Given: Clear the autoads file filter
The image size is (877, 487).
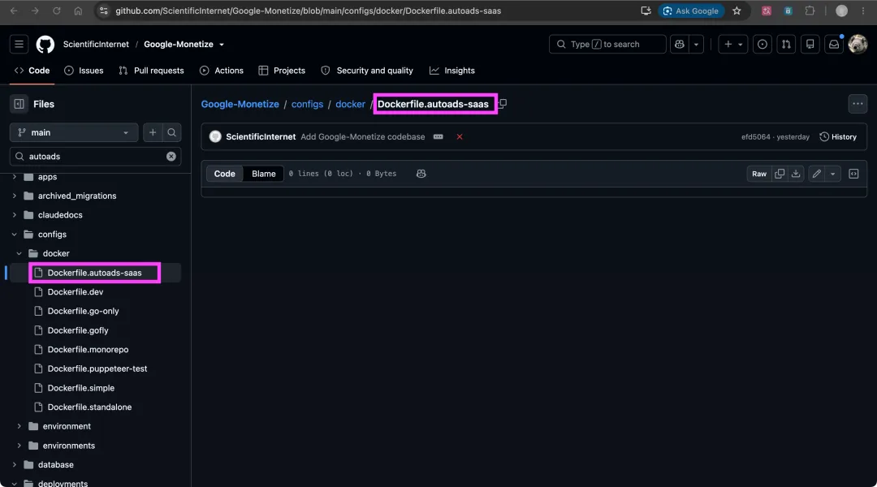Looking at the screenshot, I should pos(171,157).
